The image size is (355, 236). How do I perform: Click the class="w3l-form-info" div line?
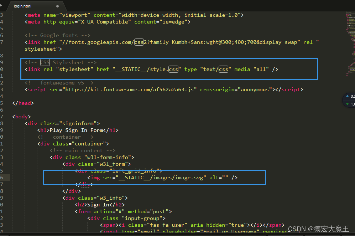(x=92, y=157)
